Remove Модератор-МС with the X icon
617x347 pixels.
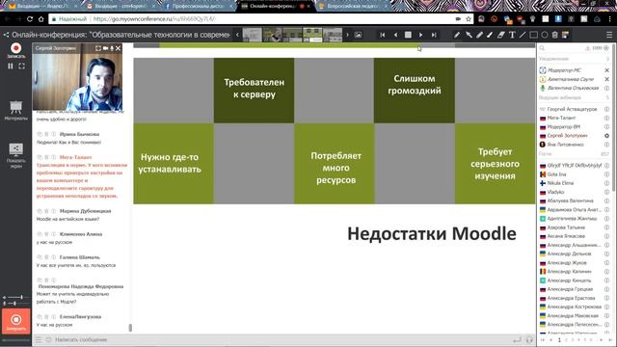pyautogui.click(x=606, y=70)
